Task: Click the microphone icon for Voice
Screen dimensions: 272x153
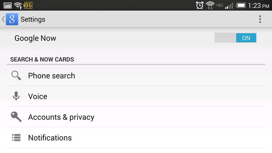Action: (16, 96)
